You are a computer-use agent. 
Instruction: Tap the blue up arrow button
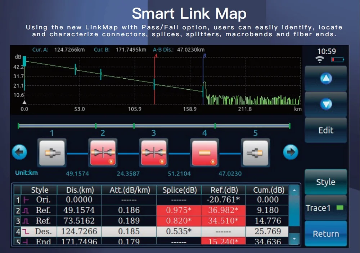(326, 78)
